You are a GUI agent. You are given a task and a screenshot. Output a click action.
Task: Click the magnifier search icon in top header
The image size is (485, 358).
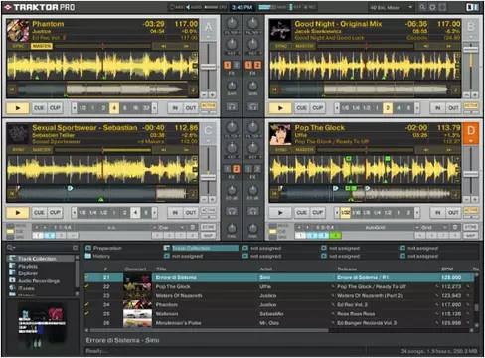[x=422, y=7]
